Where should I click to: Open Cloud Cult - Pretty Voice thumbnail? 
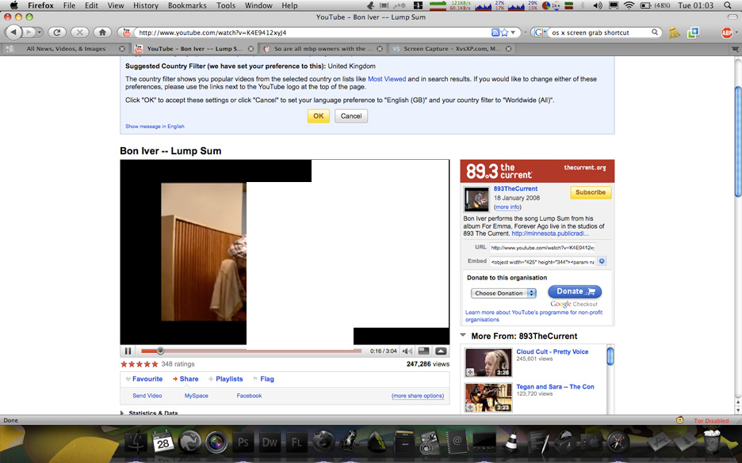pyautogui.click(x=488, y=362)
